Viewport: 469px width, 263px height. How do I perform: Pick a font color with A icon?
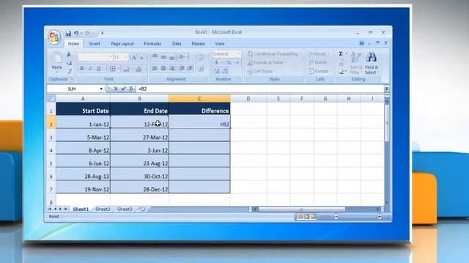(x=139, y=69)
